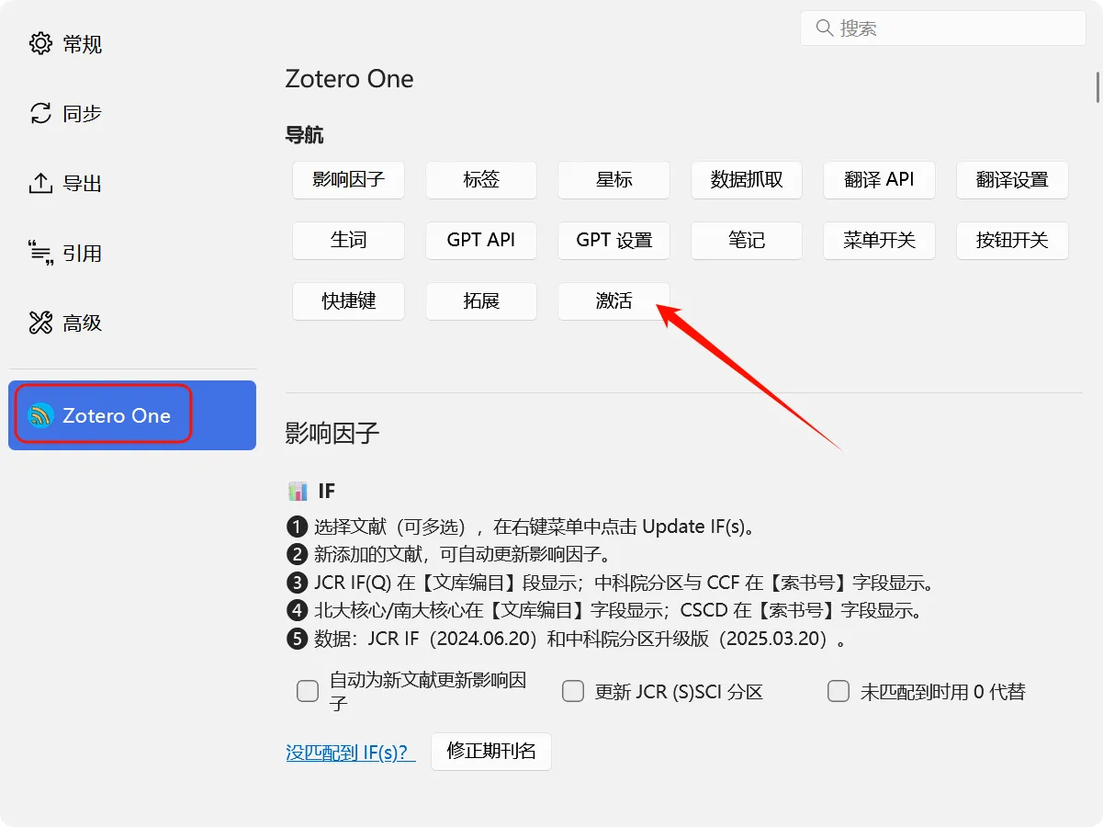
Task: Click the 翻译 API button
Action: click(x=879, y=179)
